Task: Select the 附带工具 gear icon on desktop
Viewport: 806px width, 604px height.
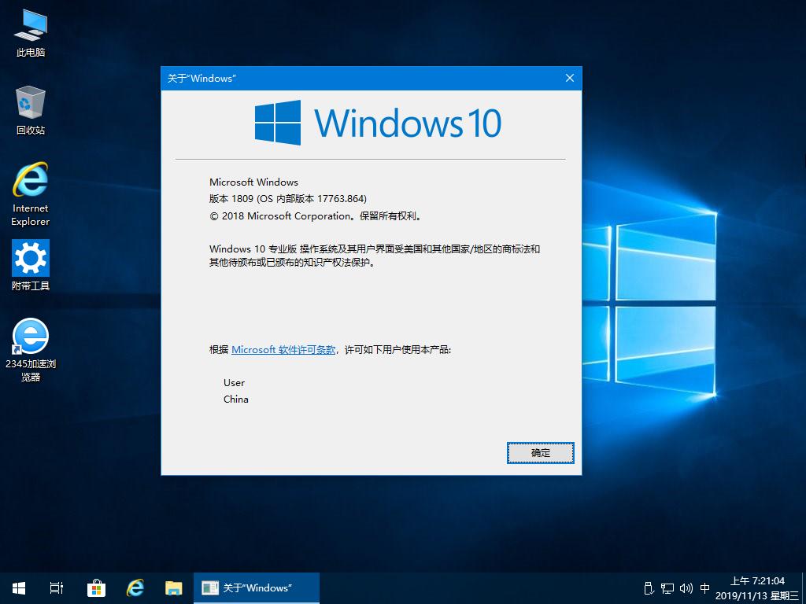Action: pos(31,265)
